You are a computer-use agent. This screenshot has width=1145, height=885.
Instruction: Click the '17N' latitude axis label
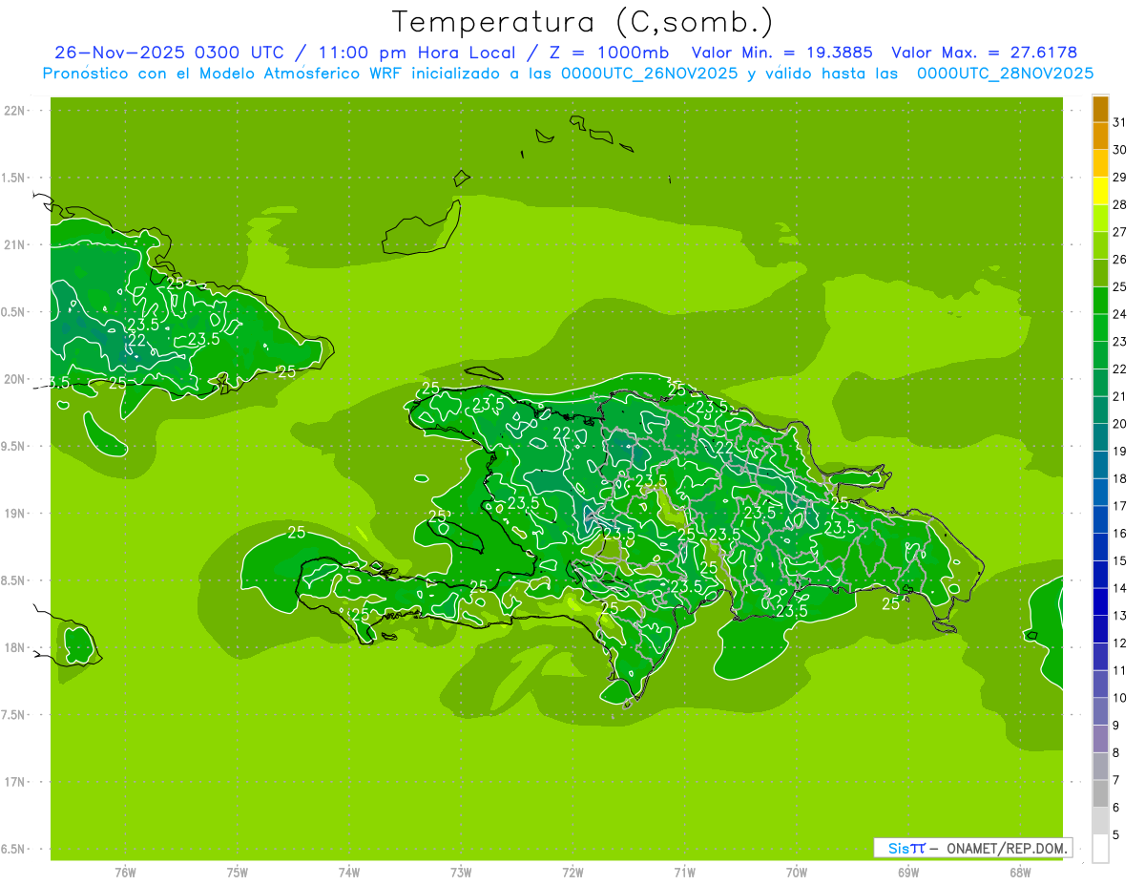point(14,782)
